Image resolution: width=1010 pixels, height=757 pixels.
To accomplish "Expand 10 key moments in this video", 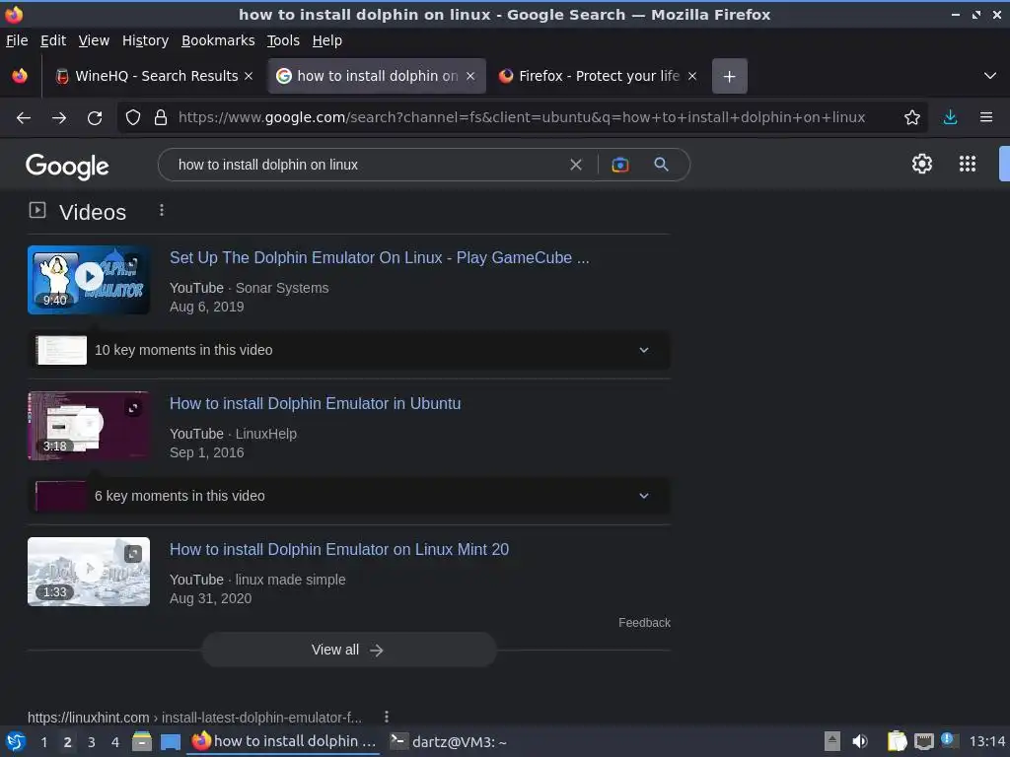I will (x=348, y=350).
